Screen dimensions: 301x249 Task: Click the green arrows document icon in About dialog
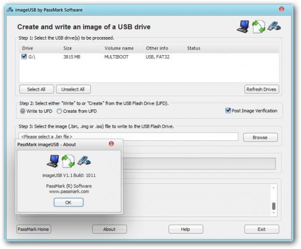click(x=68, y=161)
